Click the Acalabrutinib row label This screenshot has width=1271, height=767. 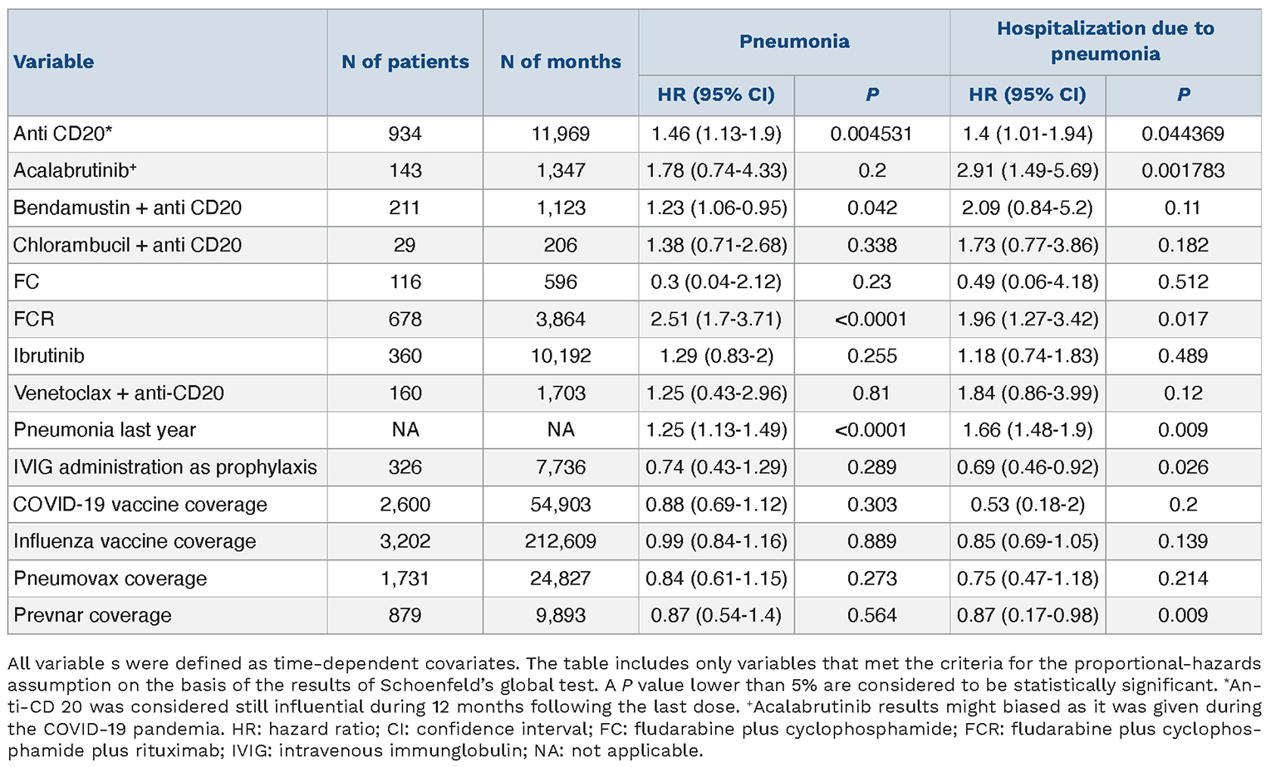[x=75, y=170]
